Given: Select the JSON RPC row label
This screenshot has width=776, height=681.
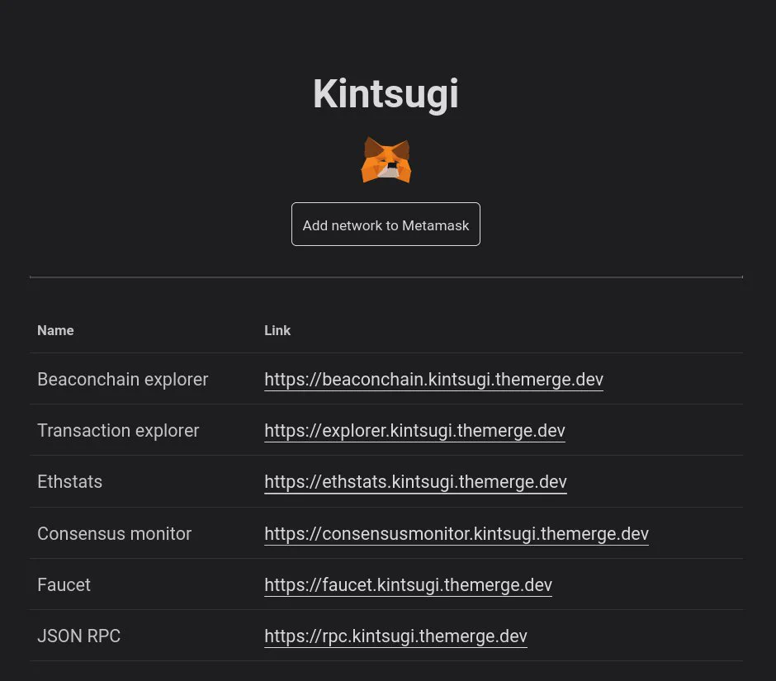Looking at the screenshot, I should click(78, 636).
